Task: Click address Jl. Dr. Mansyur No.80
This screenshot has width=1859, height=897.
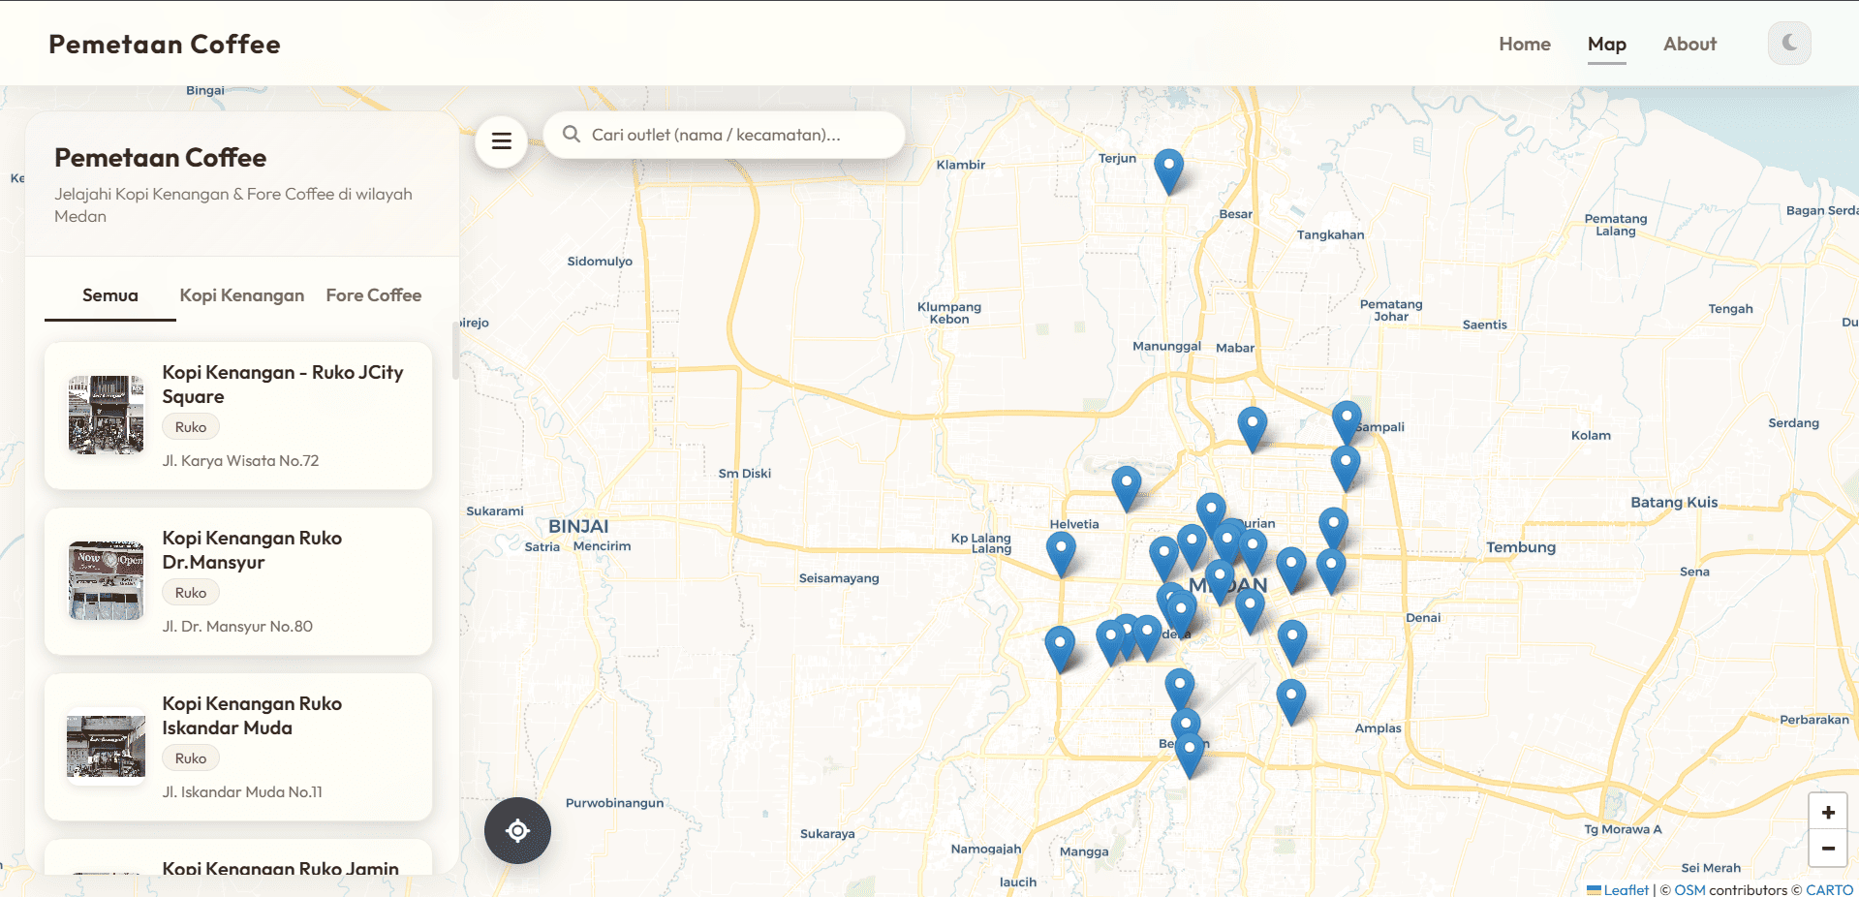Action: click(237, 627)
